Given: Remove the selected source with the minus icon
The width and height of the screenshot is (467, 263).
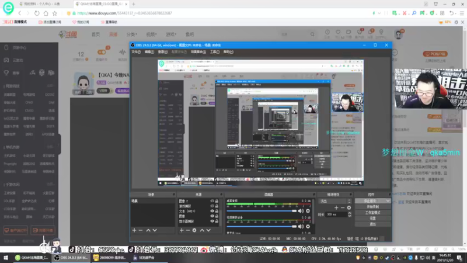Looking at the screenshot, I should click(188, 230).
